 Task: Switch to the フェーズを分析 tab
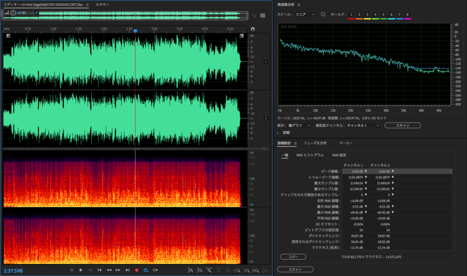(x=315, y=143)
